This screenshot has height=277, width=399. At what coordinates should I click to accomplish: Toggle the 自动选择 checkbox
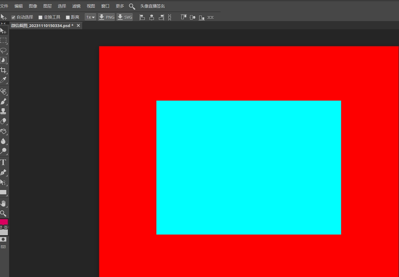coord(13,17)
